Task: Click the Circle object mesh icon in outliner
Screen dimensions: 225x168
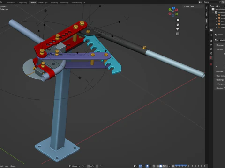Action: (219, 21)
